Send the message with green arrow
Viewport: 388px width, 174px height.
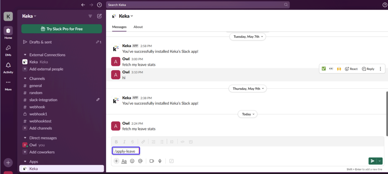tap(372, 161)
